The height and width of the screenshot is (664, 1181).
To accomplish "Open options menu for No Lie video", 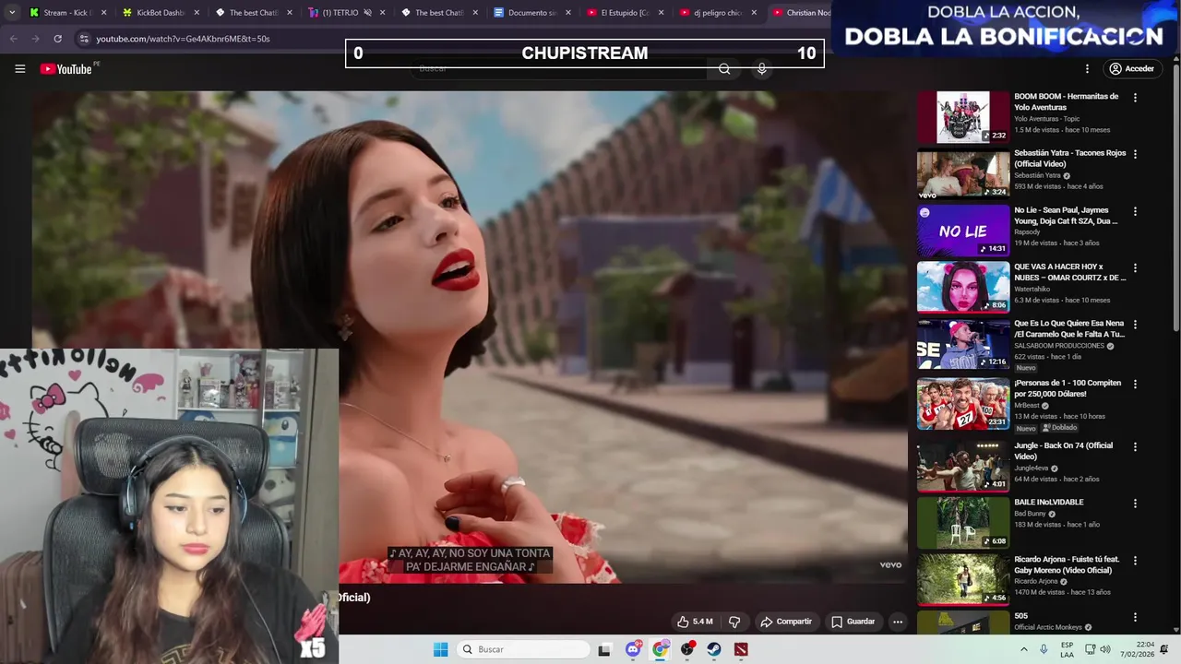I will (x=1135, y=211).
